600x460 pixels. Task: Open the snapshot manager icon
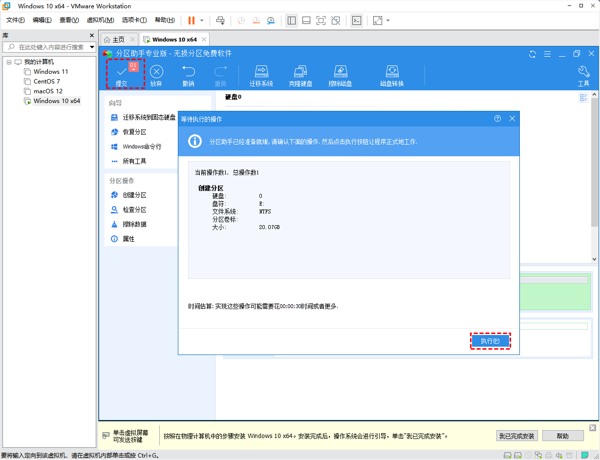pos(271,21)
